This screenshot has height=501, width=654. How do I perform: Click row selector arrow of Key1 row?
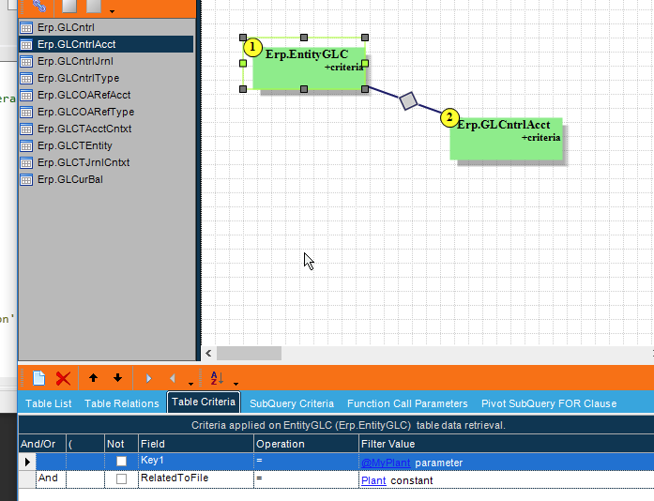pyautogui.click(x=27, y=462)
